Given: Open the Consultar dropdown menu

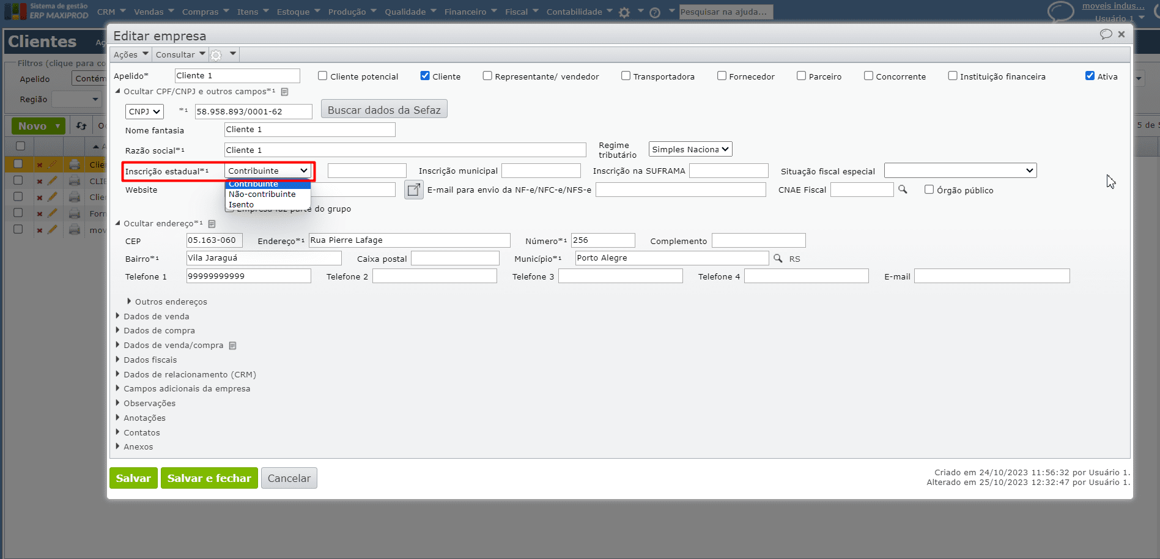Looking at the screenshot, I should (180, 55).
